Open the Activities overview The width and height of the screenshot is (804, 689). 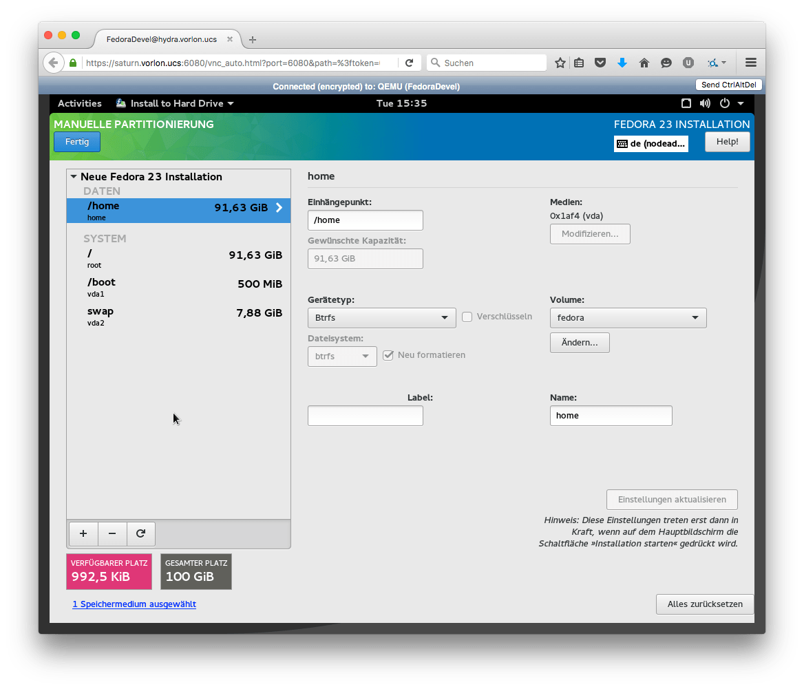(79, 103)
